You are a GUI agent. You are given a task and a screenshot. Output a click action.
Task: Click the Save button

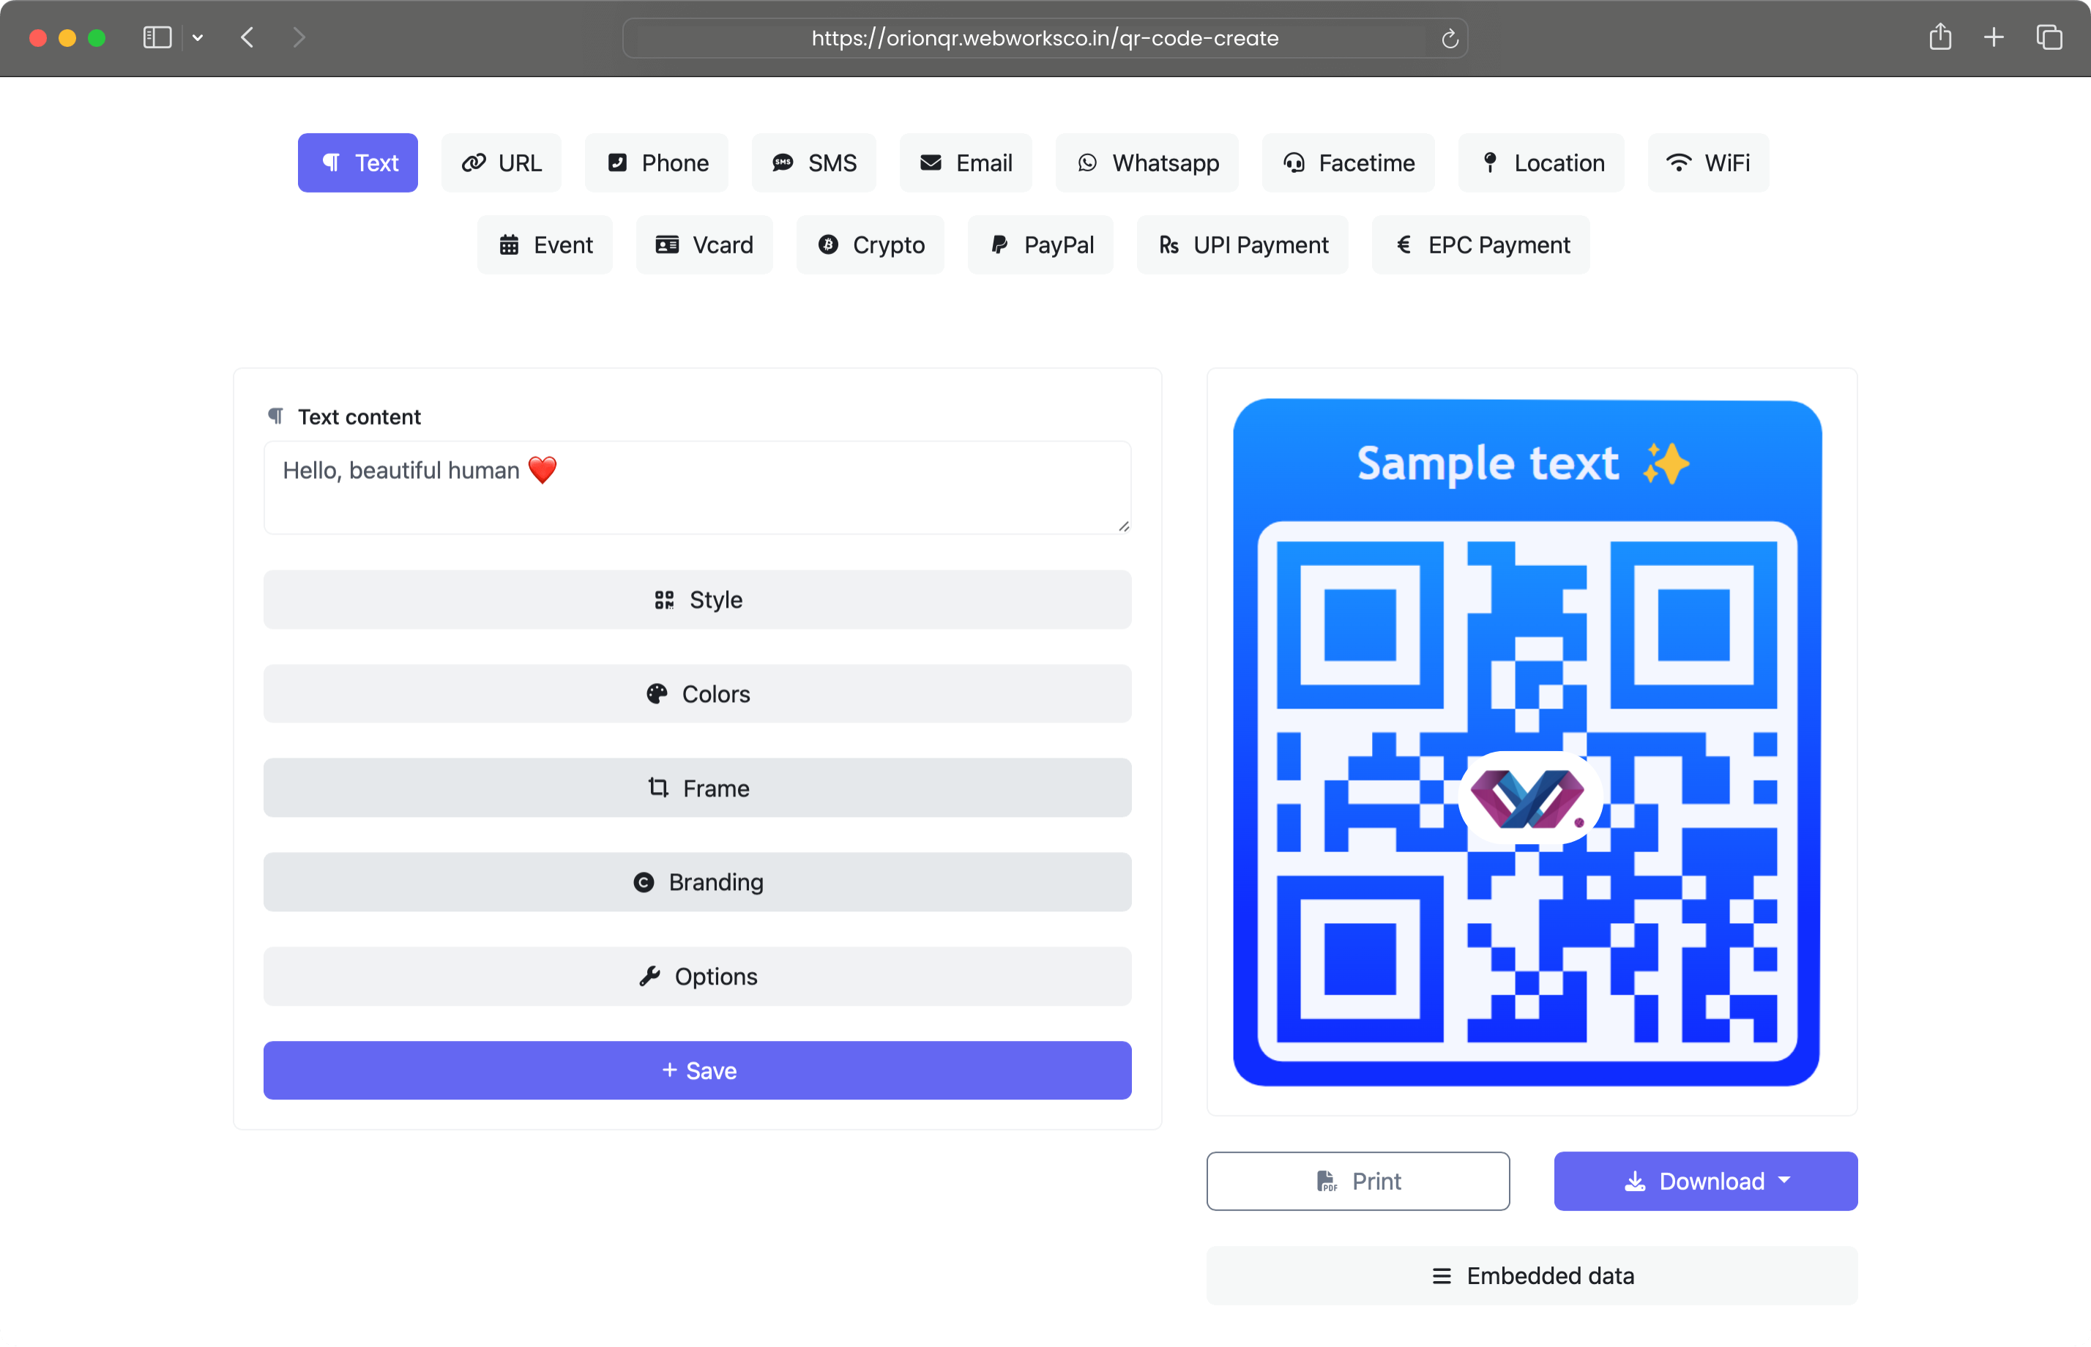point(697,1070)
